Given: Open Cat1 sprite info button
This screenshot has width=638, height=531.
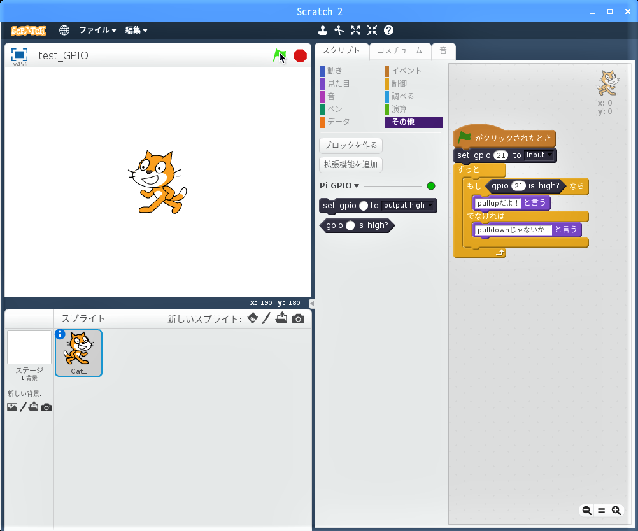Looking at the screenshot, I should pyautogui.click(x=60, y=334).
